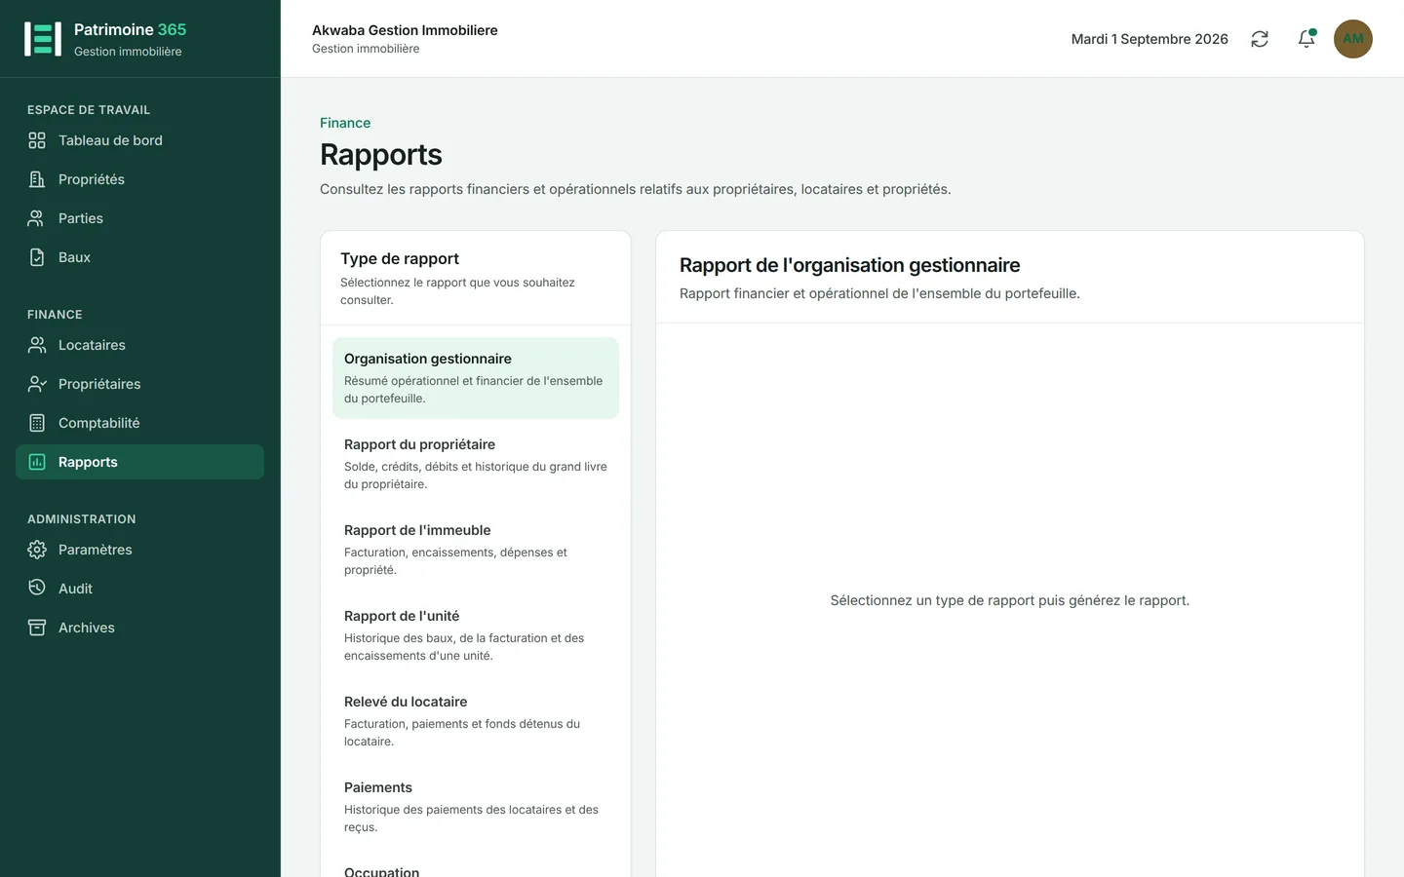Click the Propriétés building icon

[x=37, y=179]
